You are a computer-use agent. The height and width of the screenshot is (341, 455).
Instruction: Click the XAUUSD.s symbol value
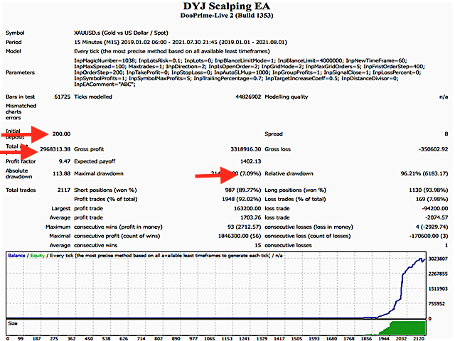tap(121, 33)
